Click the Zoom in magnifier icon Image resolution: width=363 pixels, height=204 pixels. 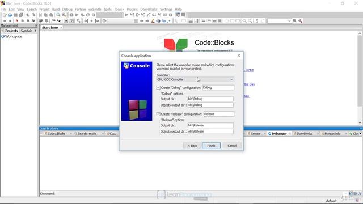244,21
